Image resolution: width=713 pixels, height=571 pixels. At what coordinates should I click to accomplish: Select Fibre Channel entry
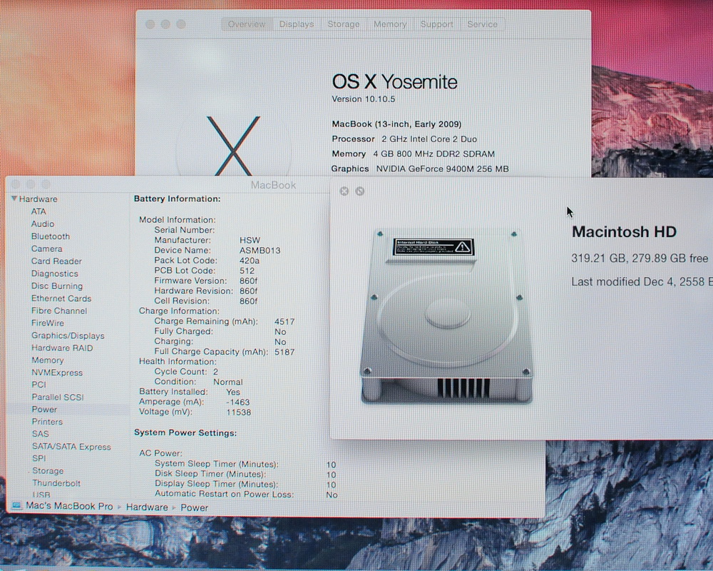point(59,310)
